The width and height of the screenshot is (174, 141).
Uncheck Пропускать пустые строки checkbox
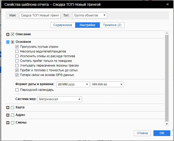17,47
